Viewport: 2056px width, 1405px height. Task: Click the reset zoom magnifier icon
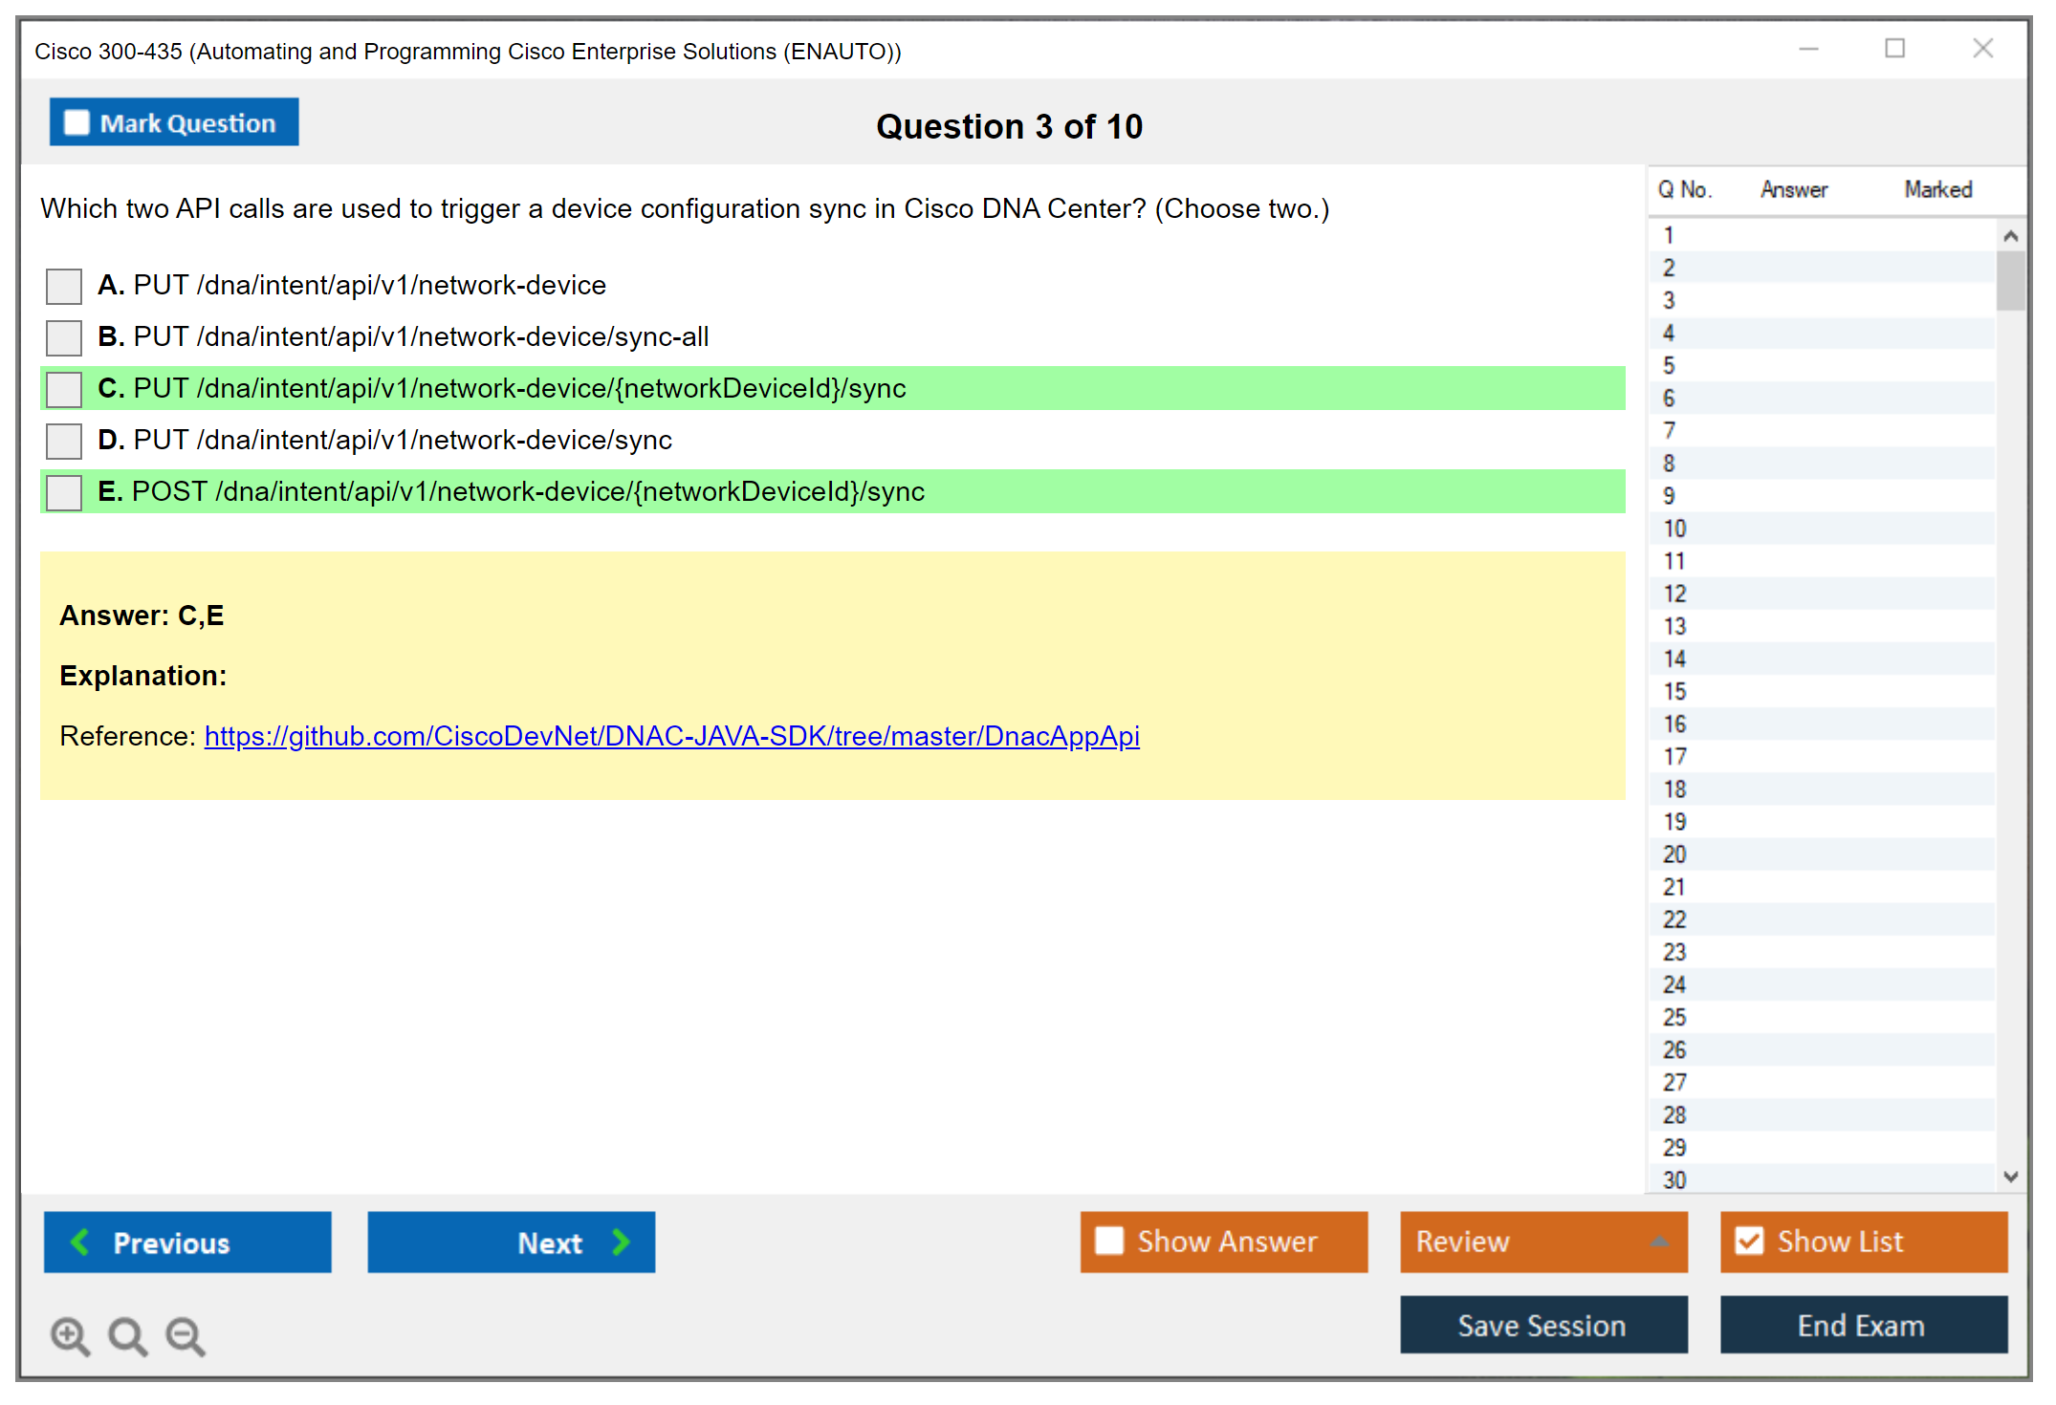click(x=127, y=1335)
